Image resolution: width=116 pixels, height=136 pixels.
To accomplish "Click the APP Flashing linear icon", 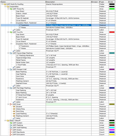I will (x=11, y=125).
